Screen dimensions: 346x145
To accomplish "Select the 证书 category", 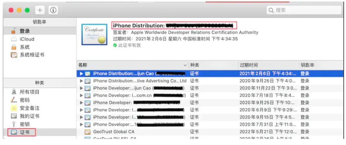I will (40, 132).
